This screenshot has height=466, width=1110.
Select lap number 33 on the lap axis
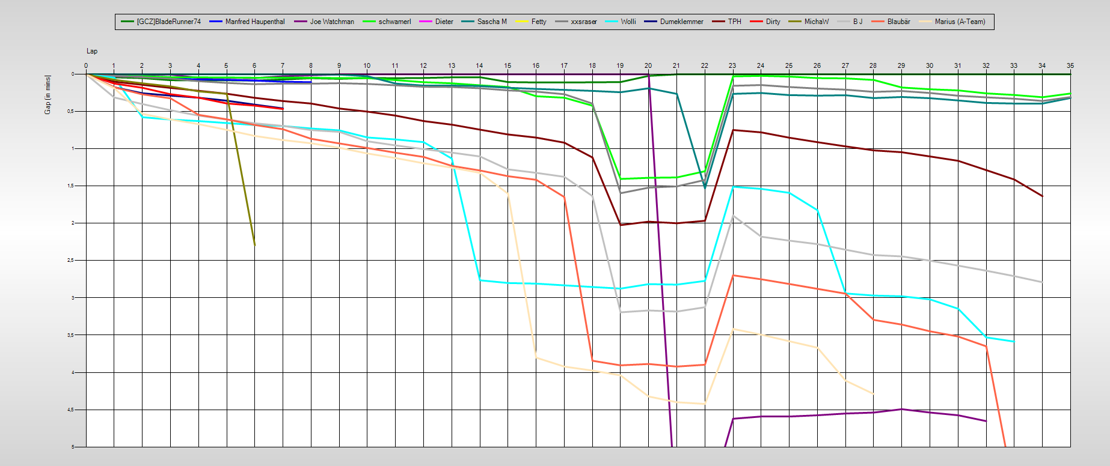point(1014,65)
